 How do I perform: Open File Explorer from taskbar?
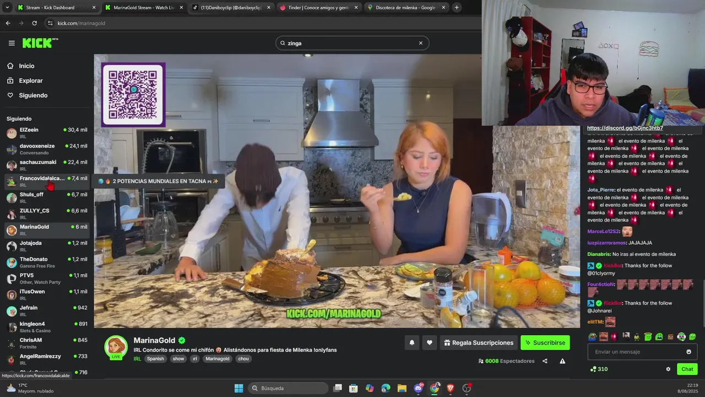(x=402, y=388)
